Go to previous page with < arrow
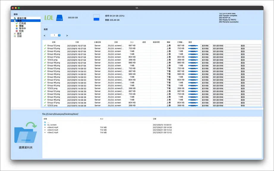Image resolution: width=274 pixels, height=171 pixels. pyautogui.click(x=44, y=36)
